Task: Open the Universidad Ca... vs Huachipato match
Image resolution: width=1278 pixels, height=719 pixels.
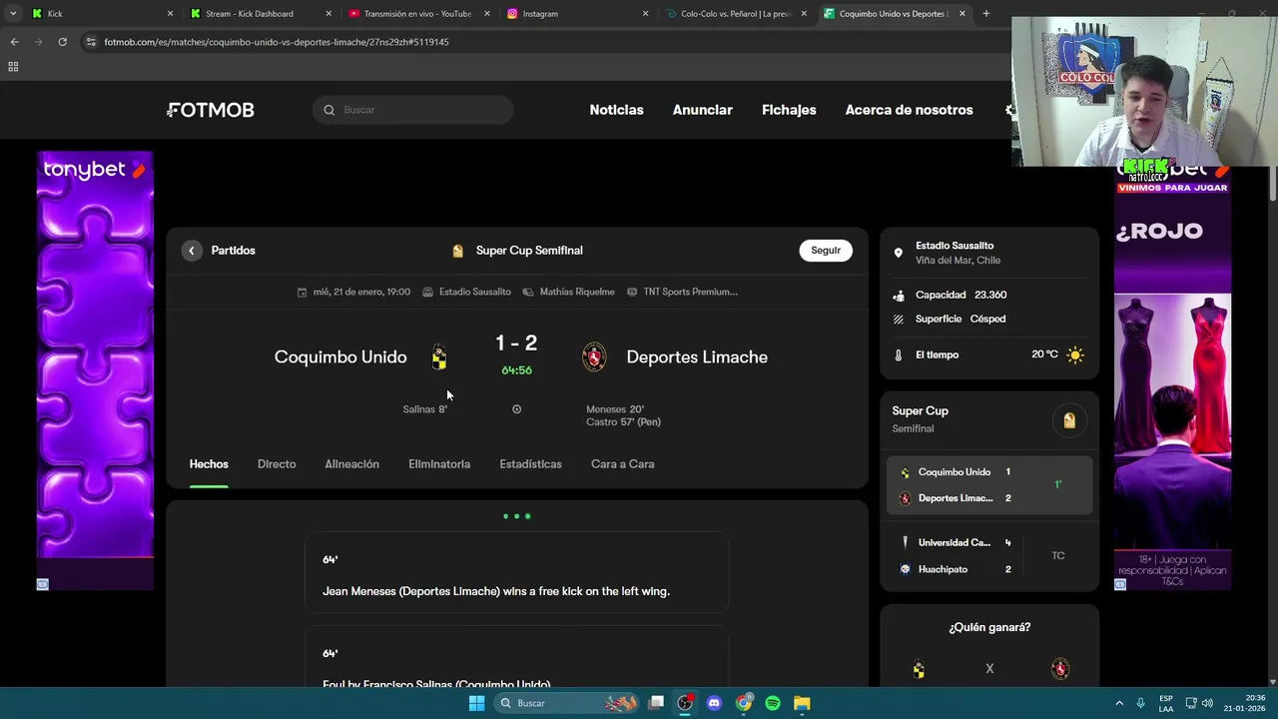Action: 989,556
